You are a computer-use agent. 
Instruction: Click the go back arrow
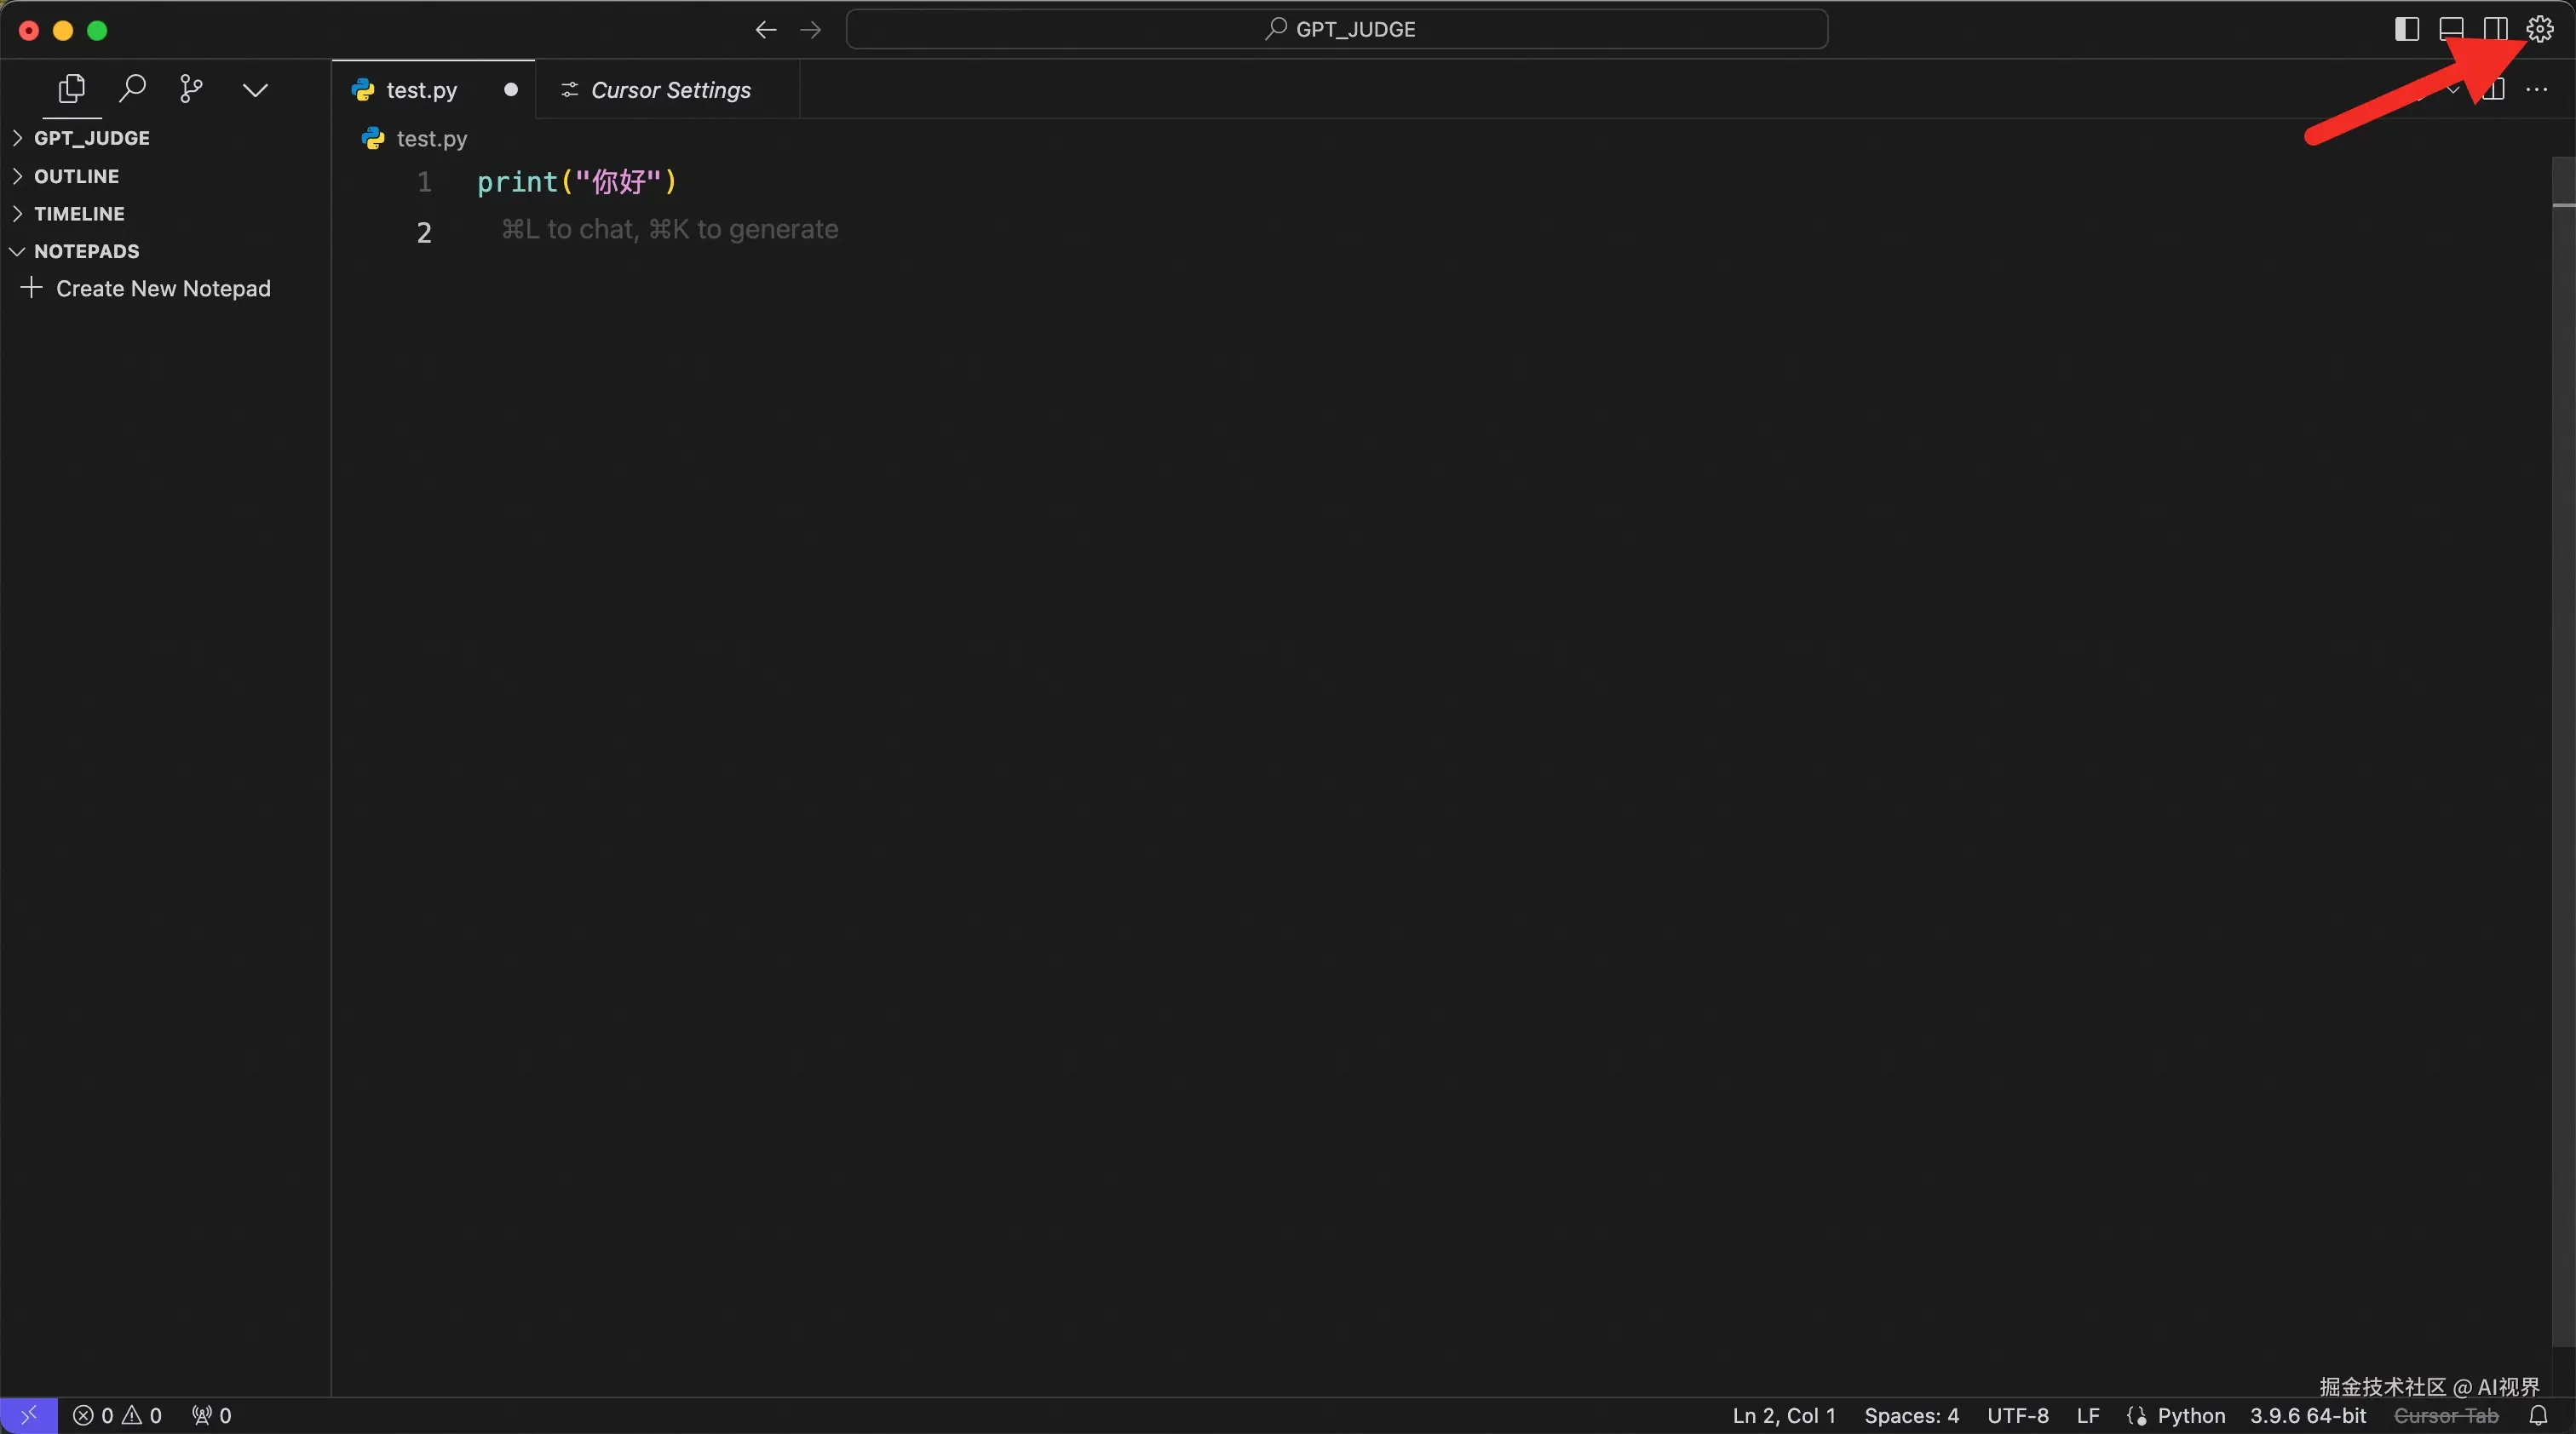766,30
